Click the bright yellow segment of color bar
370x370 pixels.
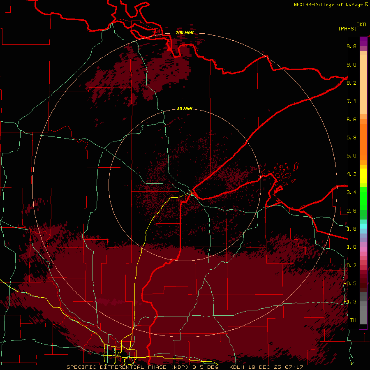tap(363, 176)
